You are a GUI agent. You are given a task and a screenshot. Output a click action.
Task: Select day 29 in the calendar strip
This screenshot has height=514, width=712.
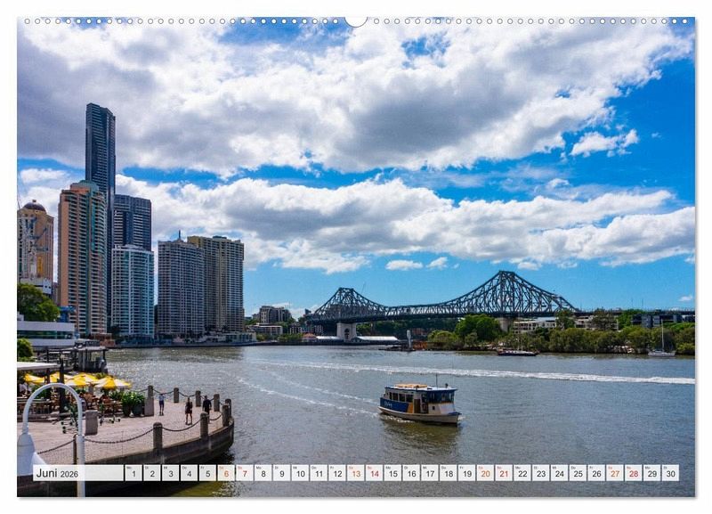[652, 473]
